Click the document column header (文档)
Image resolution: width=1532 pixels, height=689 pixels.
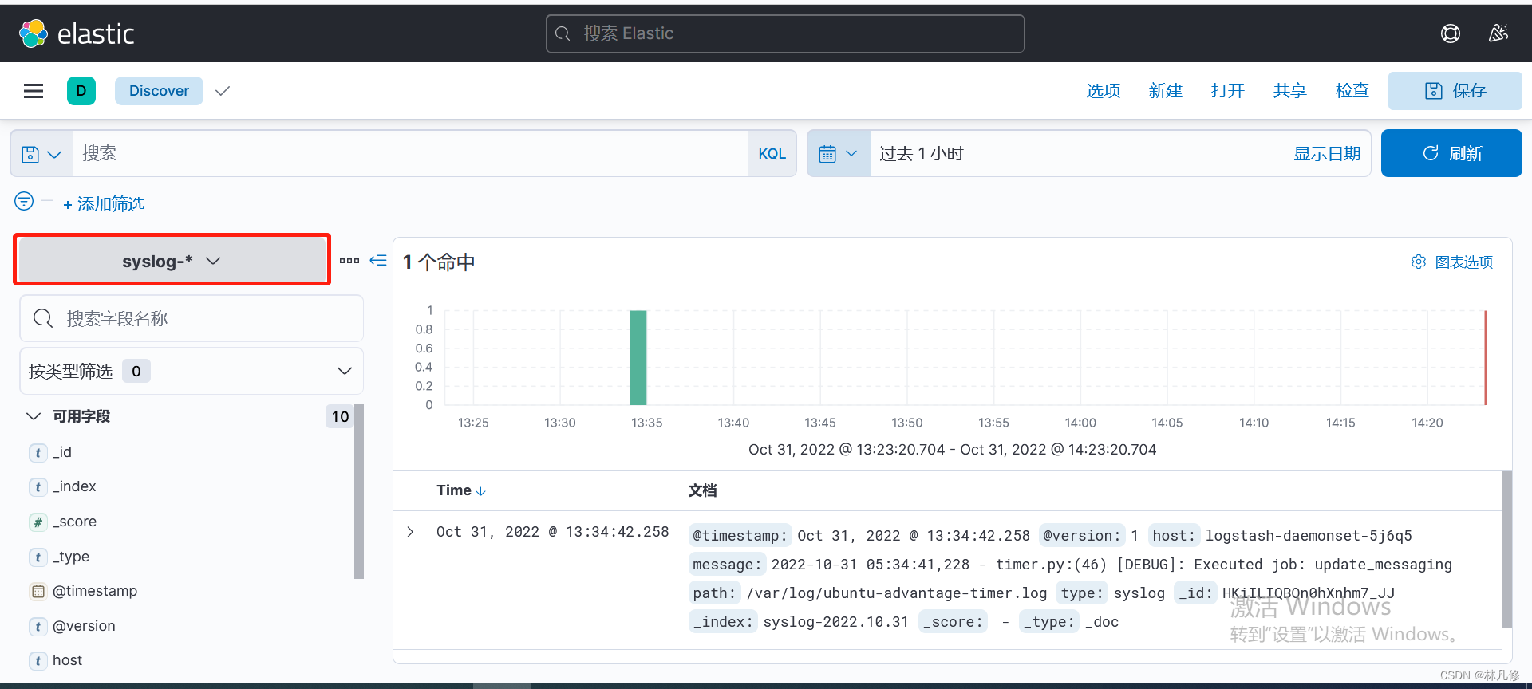(x=702, y=490)
